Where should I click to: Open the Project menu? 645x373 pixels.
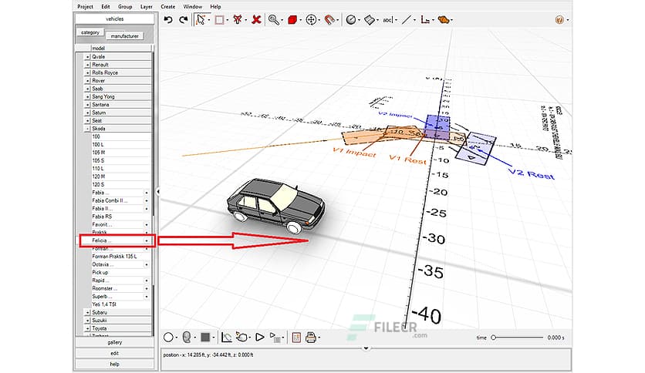point(85,6)
